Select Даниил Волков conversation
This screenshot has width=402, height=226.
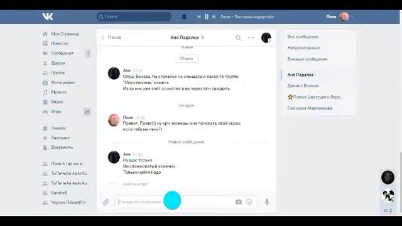303,85
